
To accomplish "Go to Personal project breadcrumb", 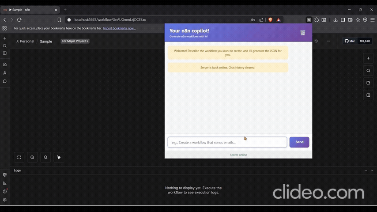I will click(x=25, y=41).
